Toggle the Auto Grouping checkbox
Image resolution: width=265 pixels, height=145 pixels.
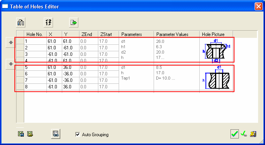[x=78, y=134]
